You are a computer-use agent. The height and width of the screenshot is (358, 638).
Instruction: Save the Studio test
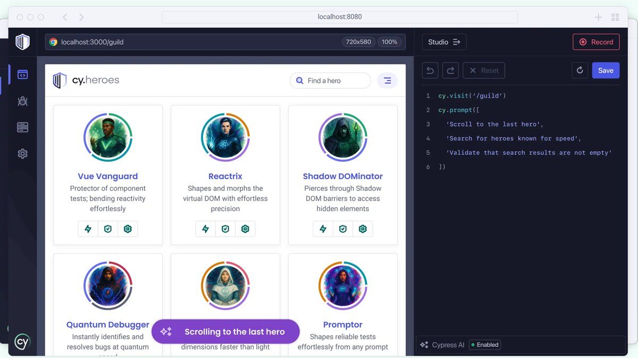point(606,71)
